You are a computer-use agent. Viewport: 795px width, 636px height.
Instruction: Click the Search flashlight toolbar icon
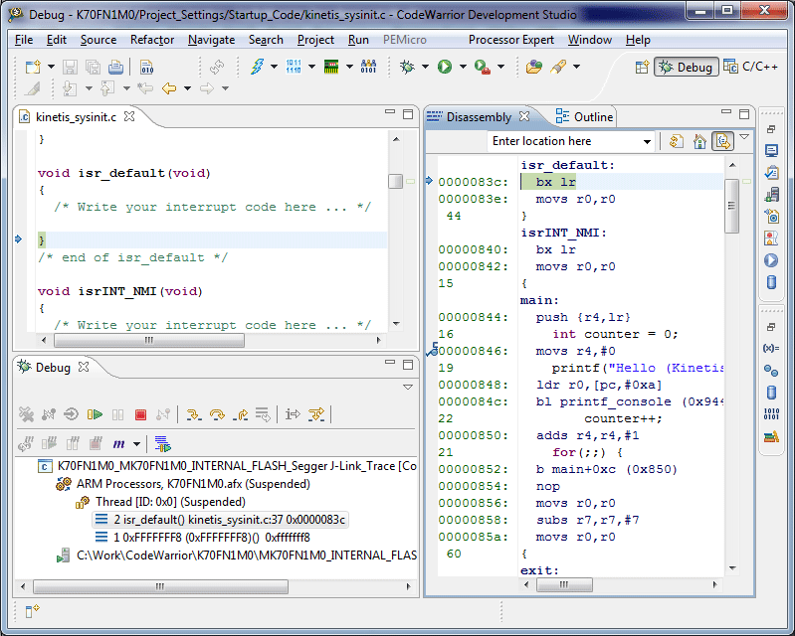point(558,67)
